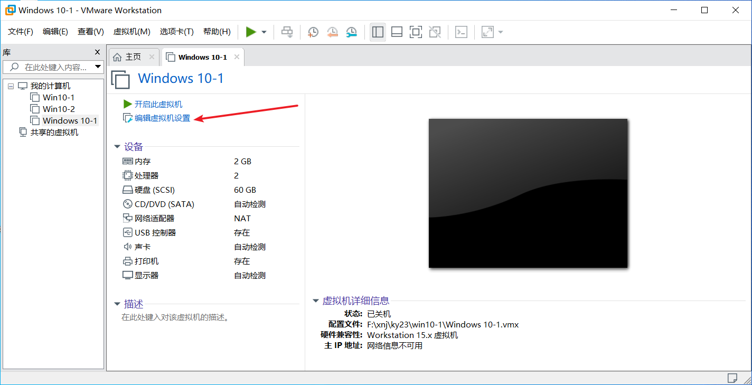
Task: Click the stretch guest display icon
Action: 487,32
